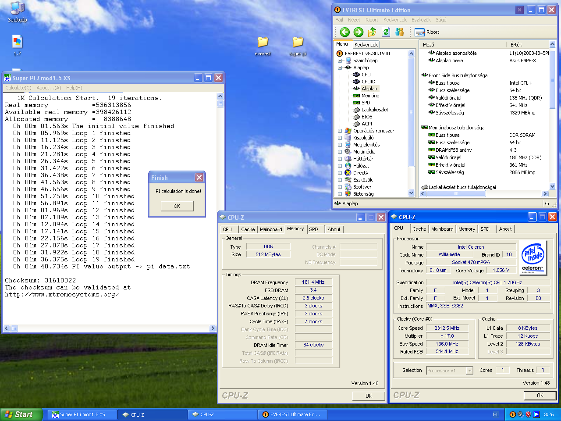Select Memória in the EVEREST tree
This screenshot has width=561, height=421.
pyautogui.click(x=370, y=96)
